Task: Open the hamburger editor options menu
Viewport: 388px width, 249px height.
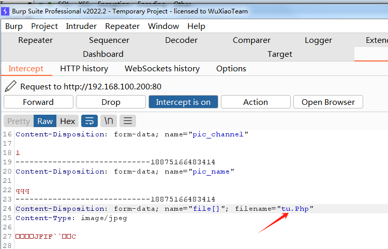Action: click(128, 121)
